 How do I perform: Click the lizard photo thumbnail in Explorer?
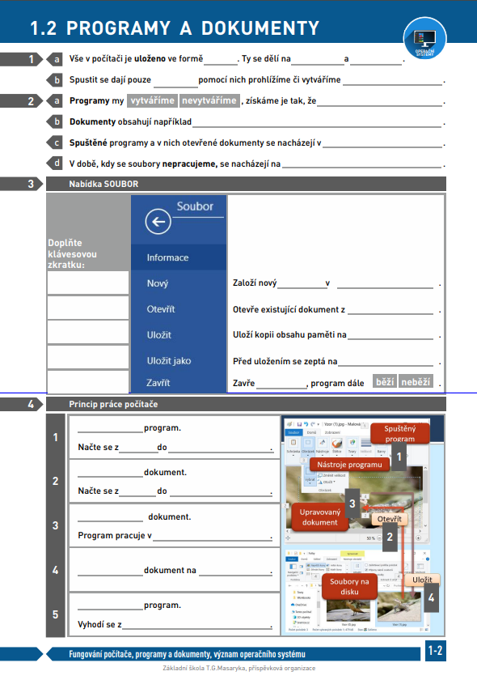(x=399, y=606)
